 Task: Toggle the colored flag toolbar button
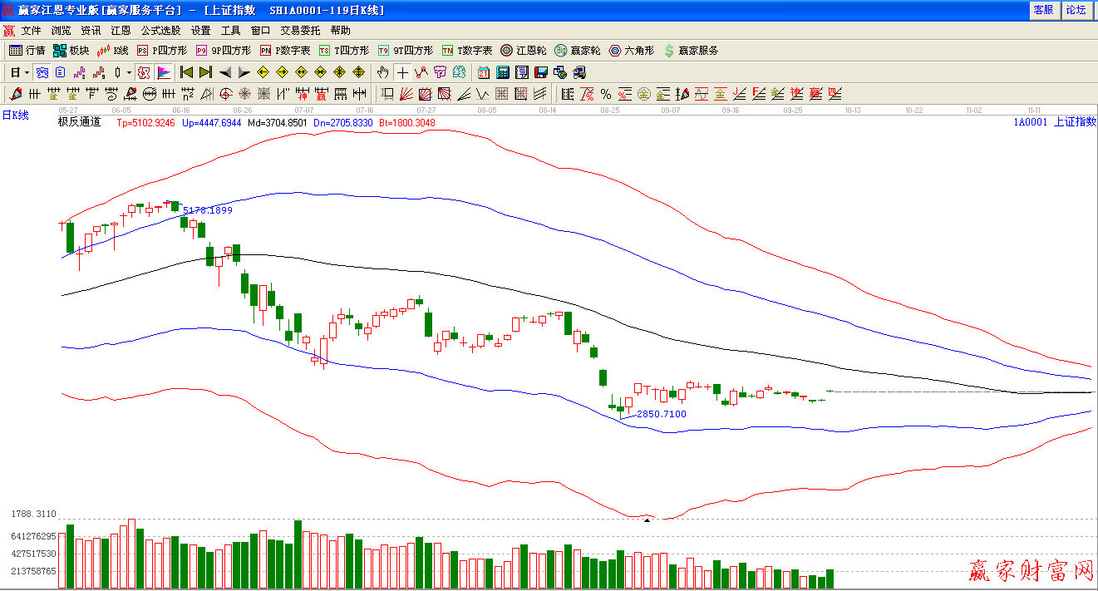click(164, 72)
